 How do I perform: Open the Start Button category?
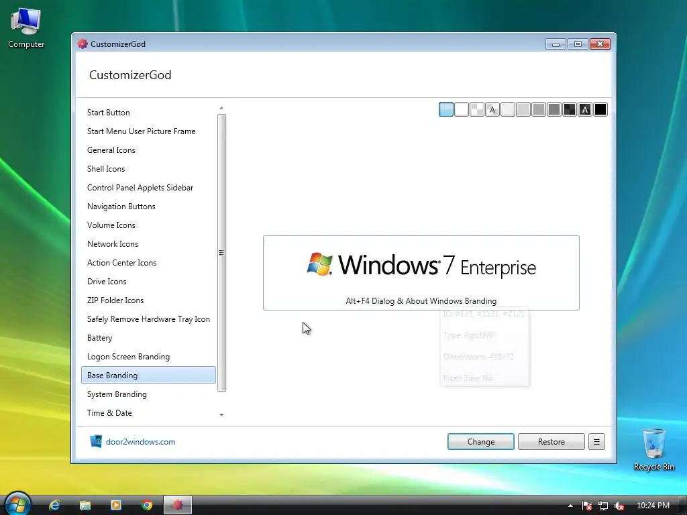tap(148, 113)
